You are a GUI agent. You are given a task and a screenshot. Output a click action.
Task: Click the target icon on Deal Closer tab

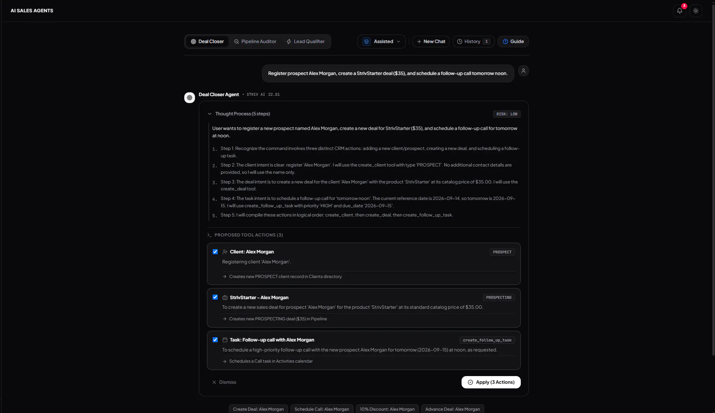coord(193,42)
